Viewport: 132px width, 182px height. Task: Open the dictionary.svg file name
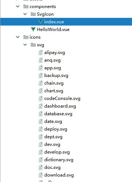(59, 160)
